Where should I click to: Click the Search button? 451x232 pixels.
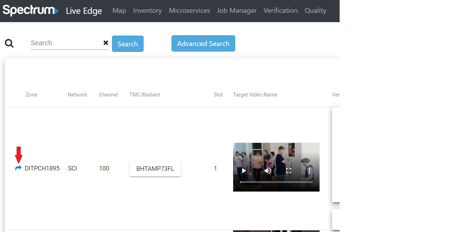(x=128, y=44)
